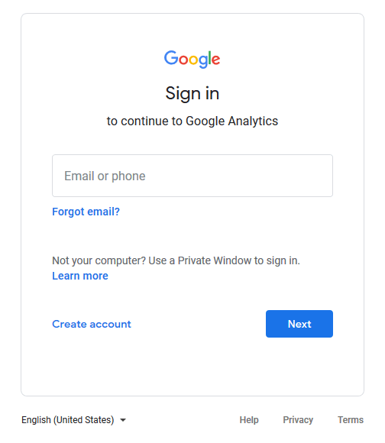This screenshot has height=443, width=385.
Task: Click the language selector caret arrow
Action: click(x=123, y=420)
